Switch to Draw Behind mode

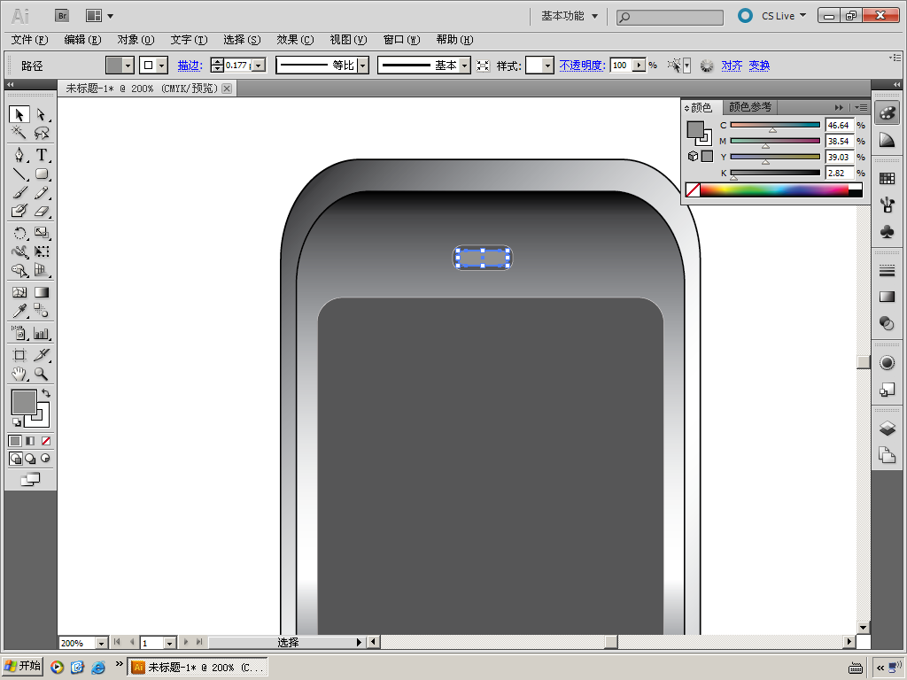30,459
